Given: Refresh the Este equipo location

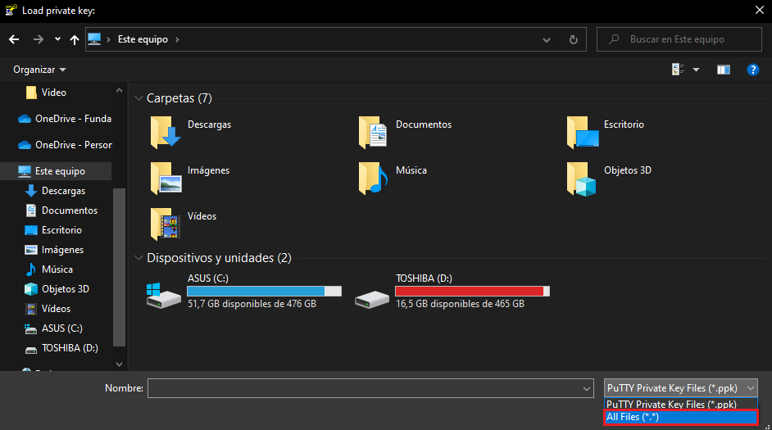Looking at the screenshot, I should tap(574, 39).
